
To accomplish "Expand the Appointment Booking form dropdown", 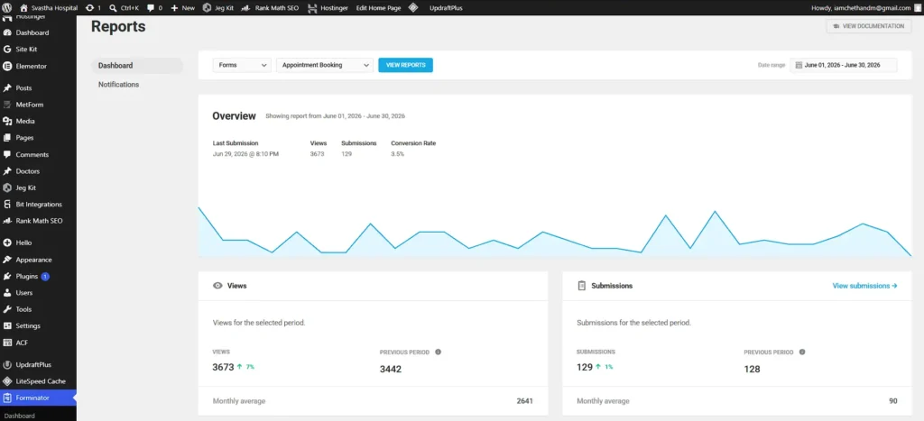I will click(325, 65).
